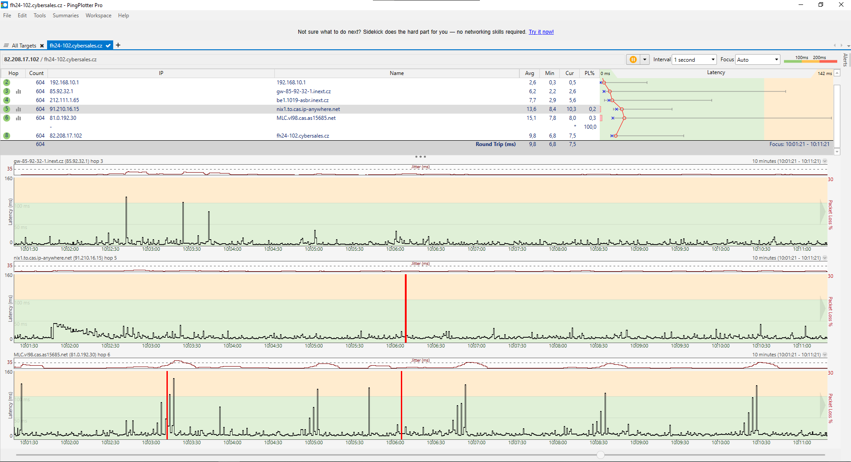Click the PL% column header
Image resolution: width=851 pixels, height=462 pixels.
pos(589,73)
